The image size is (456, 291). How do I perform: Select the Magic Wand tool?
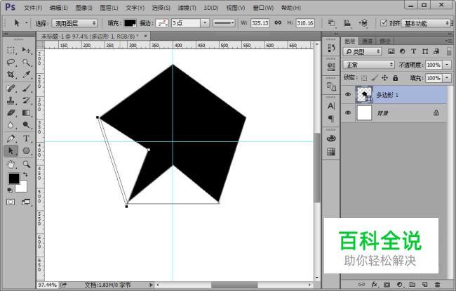27,63
